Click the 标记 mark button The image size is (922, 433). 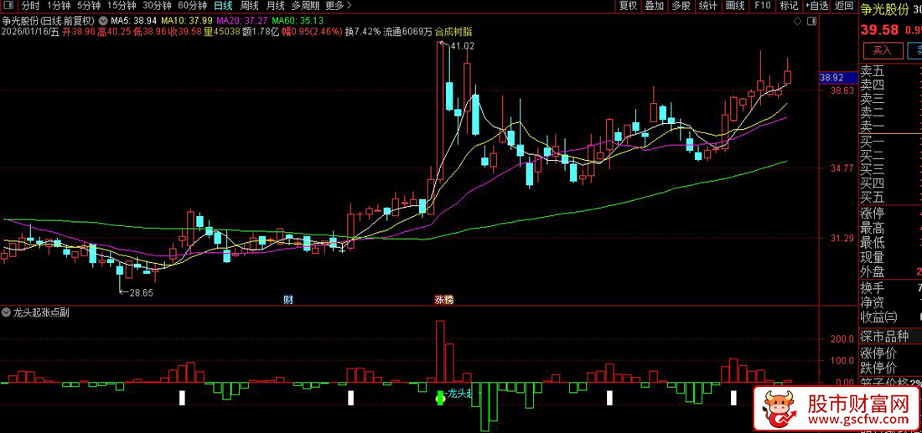pos(789,6)
